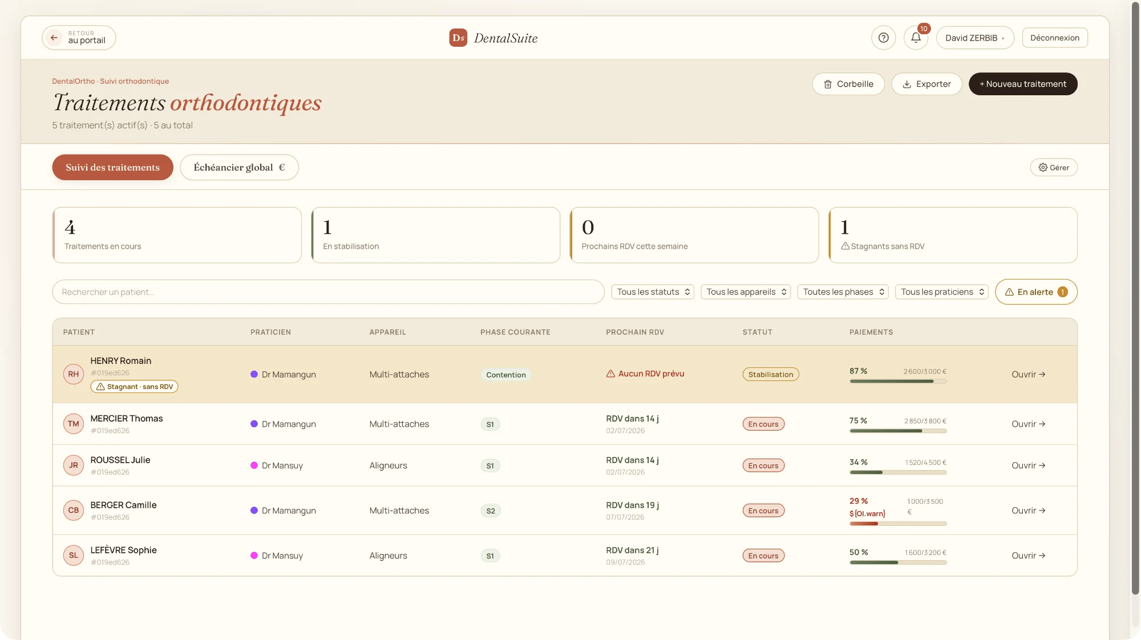Click the purple dot beside HENRY Romain's Dr Mamangun
The image size is (1141, 640).
[x=254, y=374]
